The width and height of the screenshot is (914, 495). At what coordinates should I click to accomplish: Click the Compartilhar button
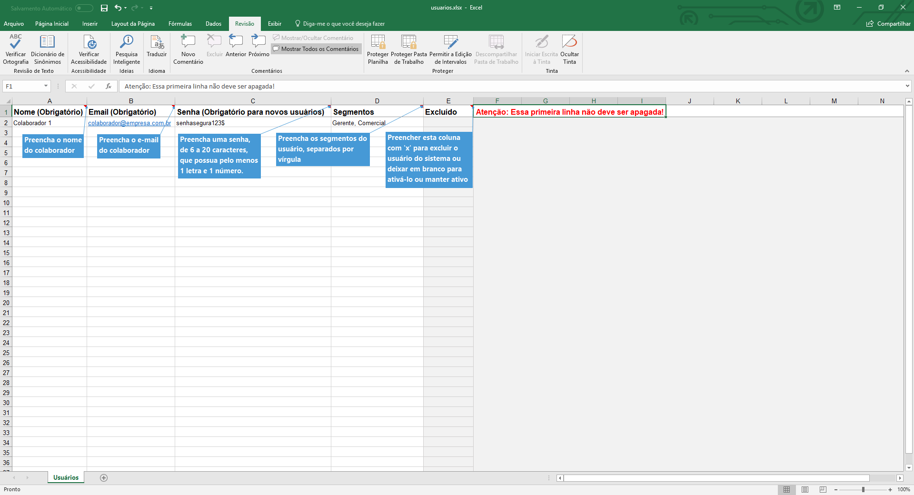pyautogui.click(x=888, y=24)
